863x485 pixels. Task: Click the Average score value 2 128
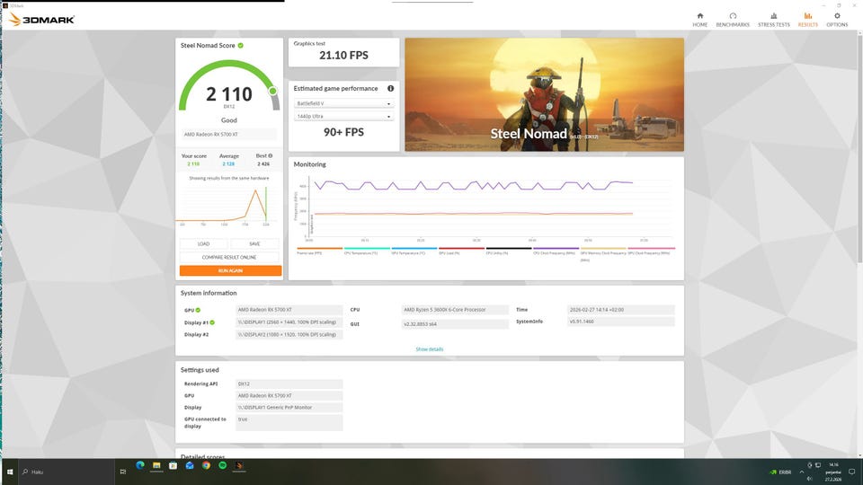[x=228, y=163]
